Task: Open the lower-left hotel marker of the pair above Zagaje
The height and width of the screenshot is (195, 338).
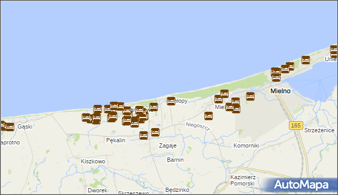Action: pyautogui.click(x=144, y=135)
